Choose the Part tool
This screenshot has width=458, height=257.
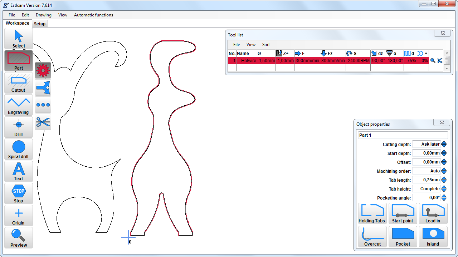pyautogui.click(x=19, y=61)
